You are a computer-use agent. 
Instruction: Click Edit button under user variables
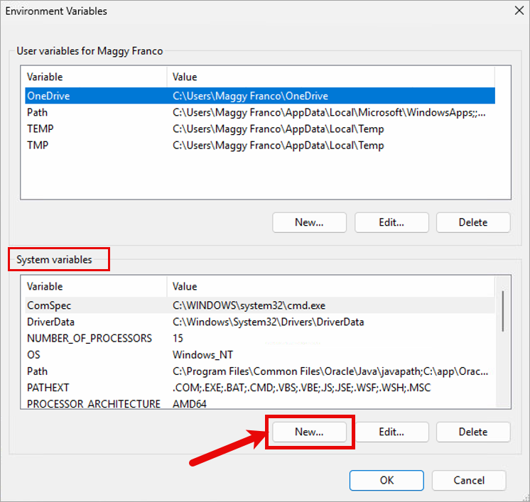pos(391,222)
